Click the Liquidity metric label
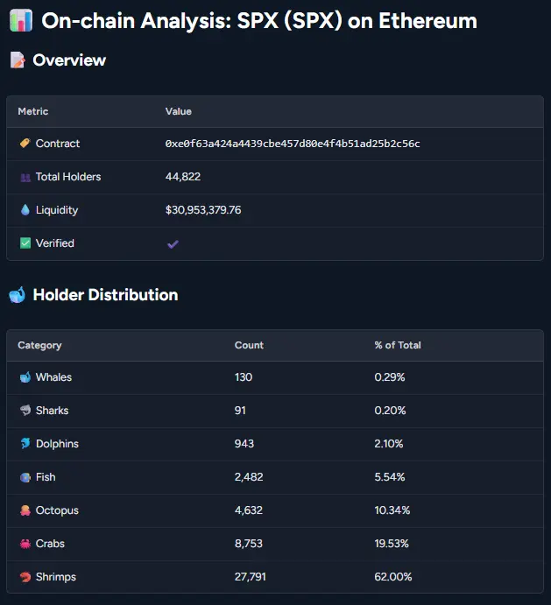 (57, 210)
